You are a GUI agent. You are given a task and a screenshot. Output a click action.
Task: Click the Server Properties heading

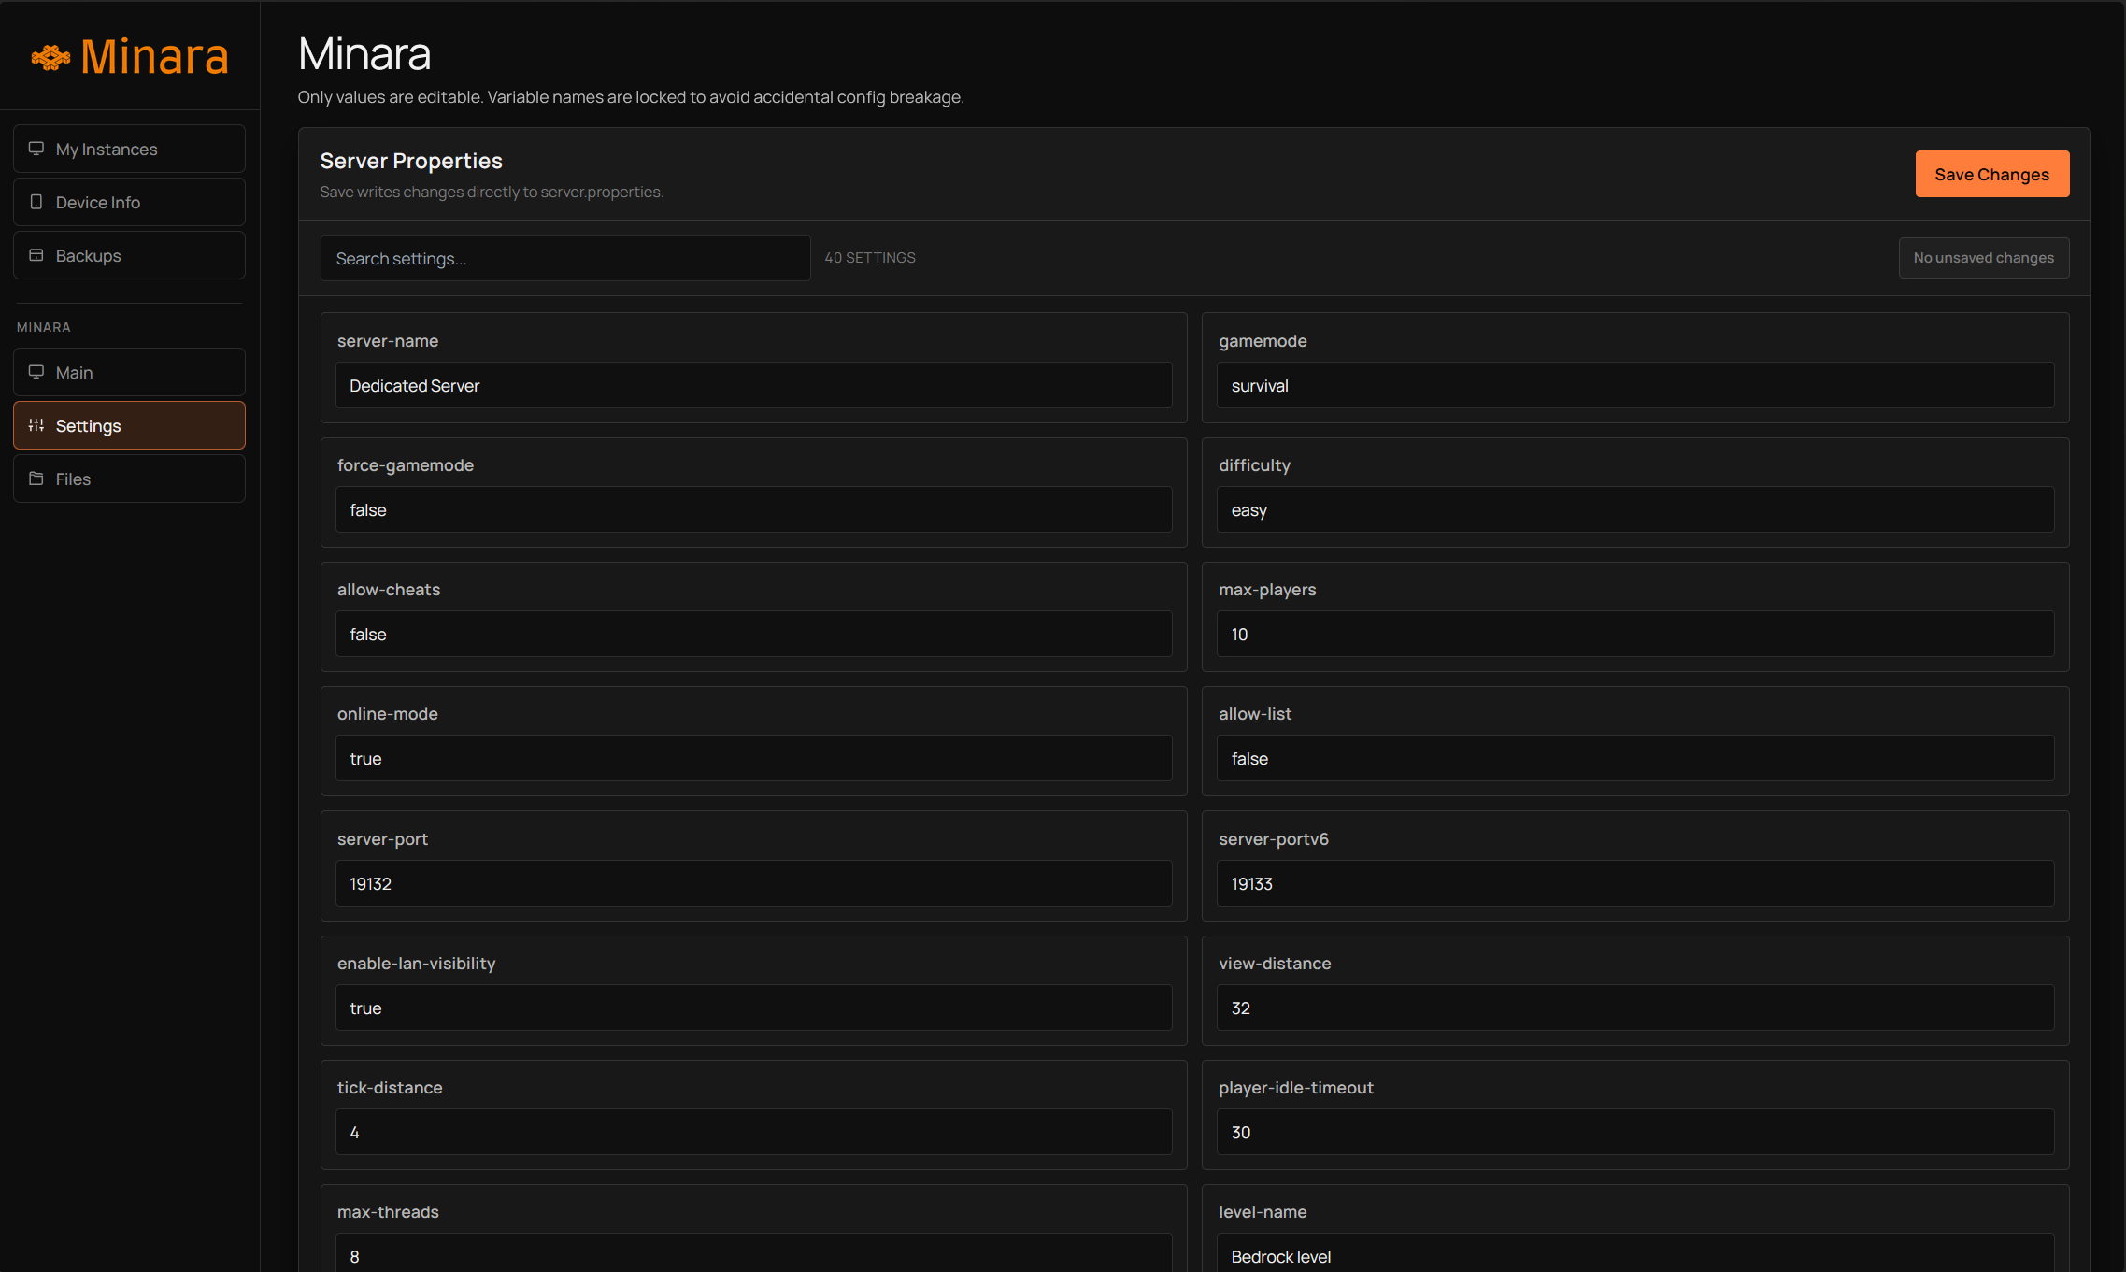pyautogui.click(x=411, y=161)
